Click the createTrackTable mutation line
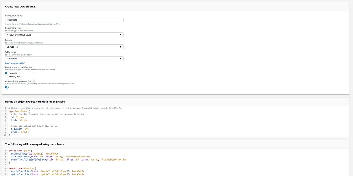 click(x=48, y=171)
